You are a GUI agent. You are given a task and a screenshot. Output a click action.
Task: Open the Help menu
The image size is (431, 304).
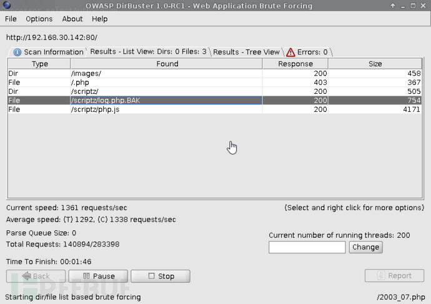(99, 19)
